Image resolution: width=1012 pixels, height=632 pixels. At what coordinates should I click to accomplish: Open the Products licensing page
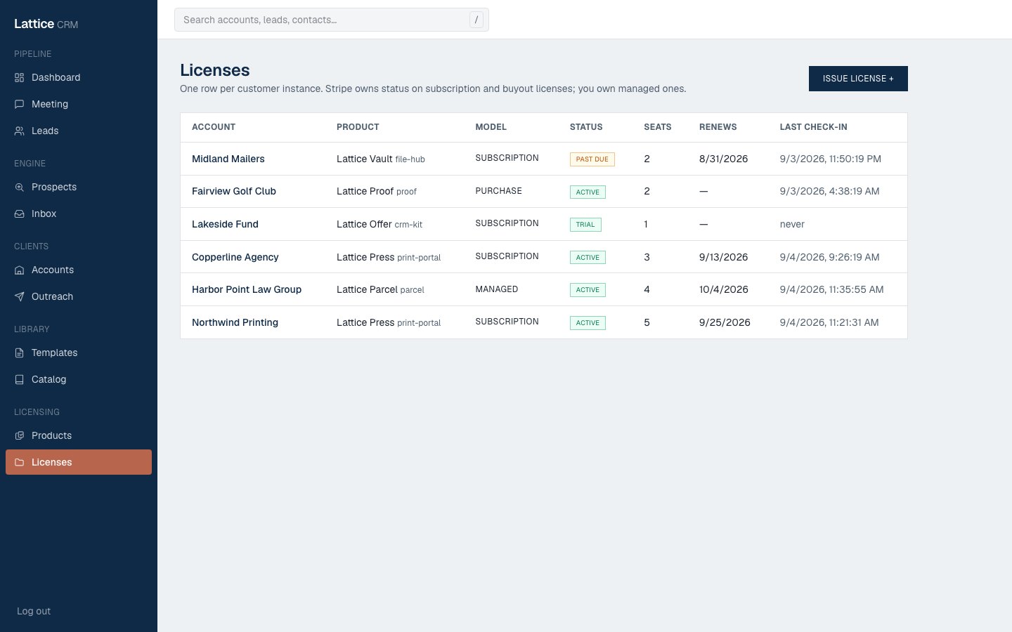[79, 435]
